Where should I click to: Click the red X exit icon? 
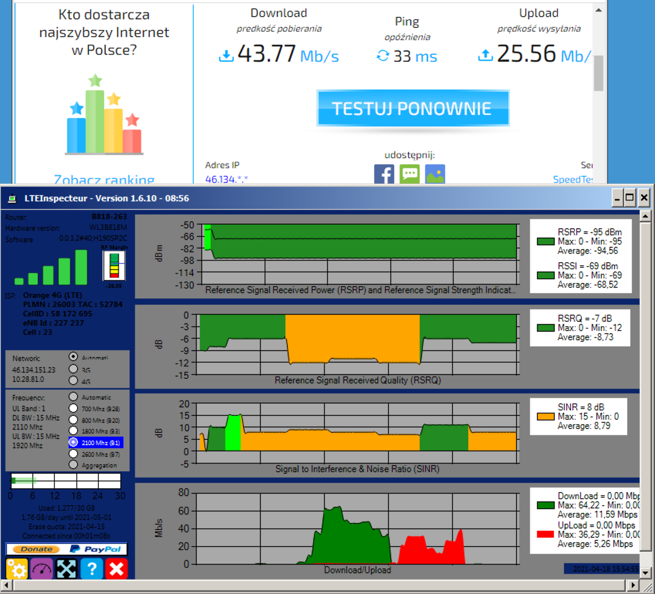[116, 569]
